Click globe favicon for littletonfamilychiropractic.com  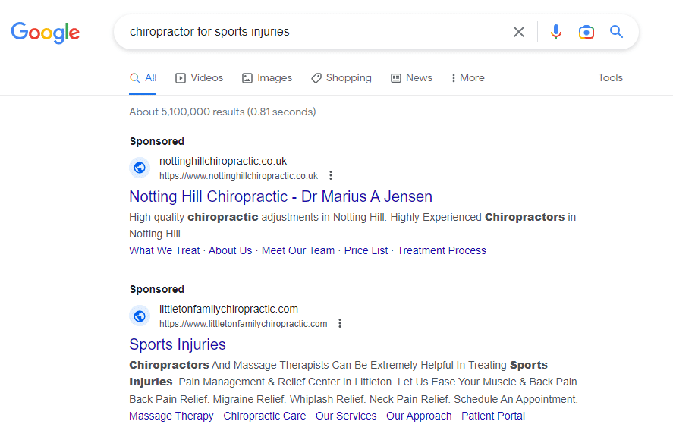point(140,316)
